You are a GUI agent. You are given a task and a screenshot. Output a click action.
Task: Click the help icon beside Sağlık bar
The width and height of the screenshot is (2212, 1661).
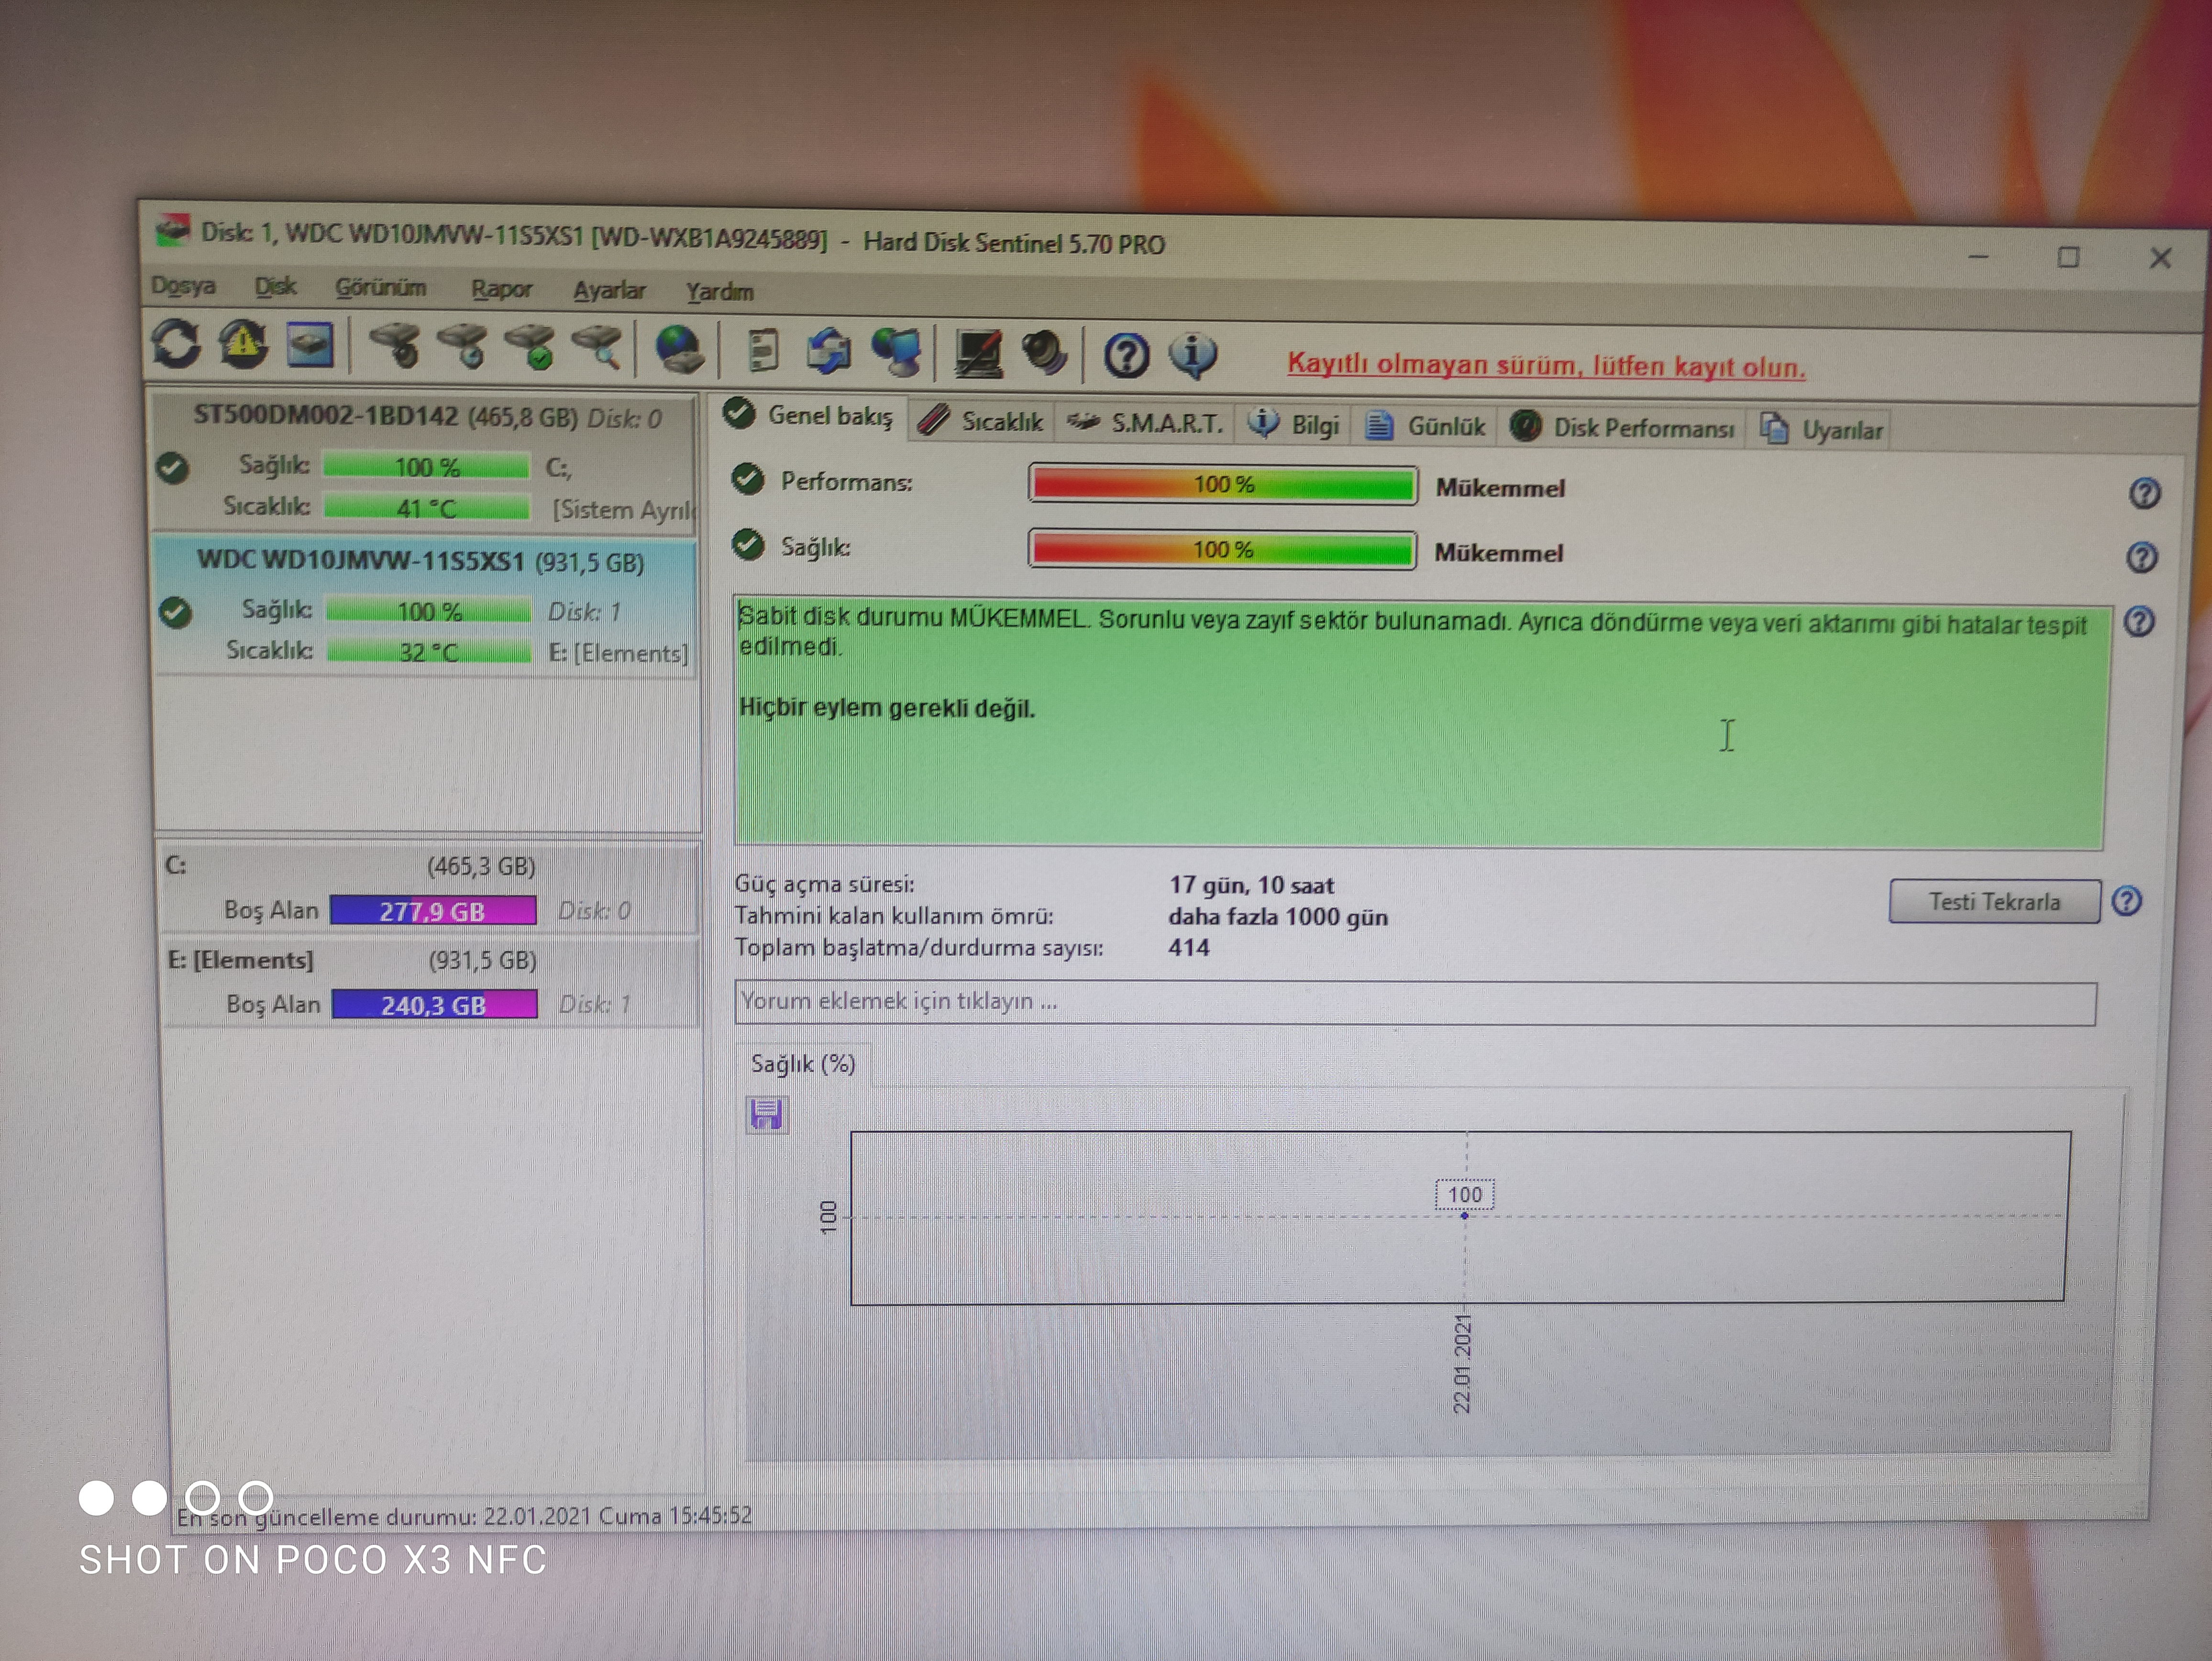pos(2142,557)
